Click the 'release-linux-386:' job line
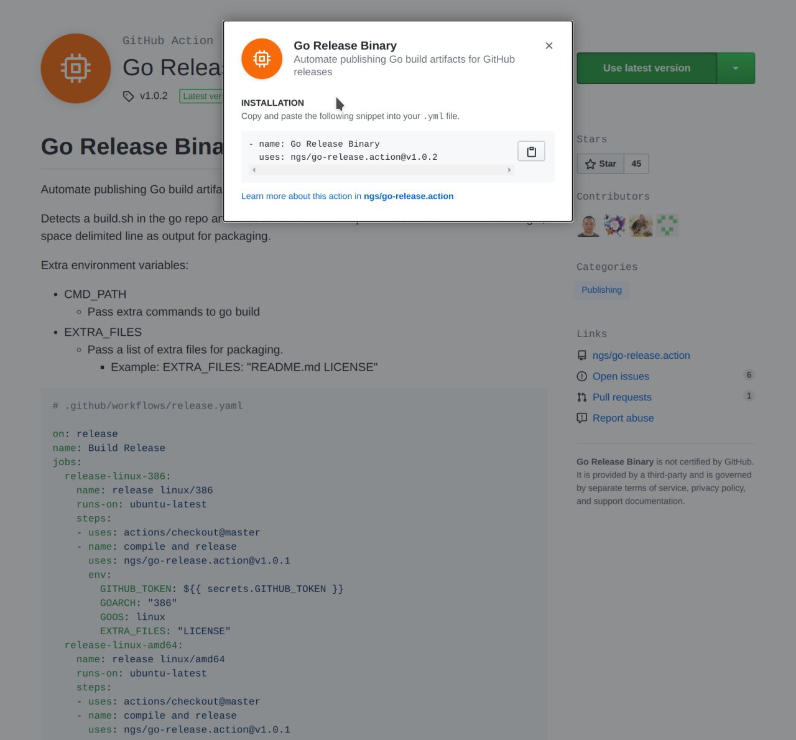Viewport: 796px width, 740px height. pos(118,476)
